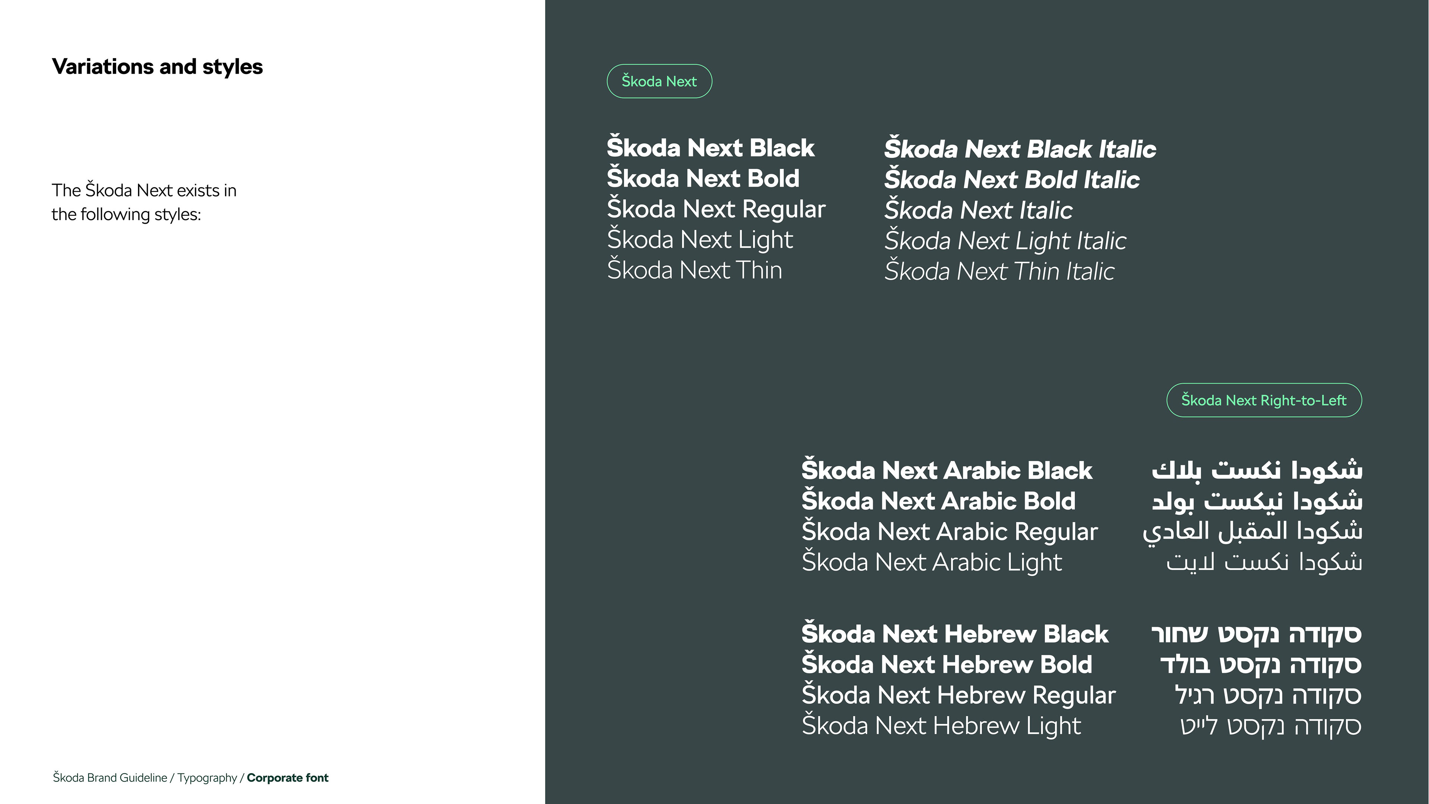Click the Škoda Next Black sample text

click(710, 148)
